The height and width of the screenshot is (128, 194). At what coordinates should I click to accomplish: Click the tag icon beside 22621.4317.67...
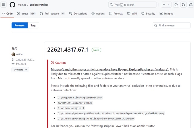point(13,60)
